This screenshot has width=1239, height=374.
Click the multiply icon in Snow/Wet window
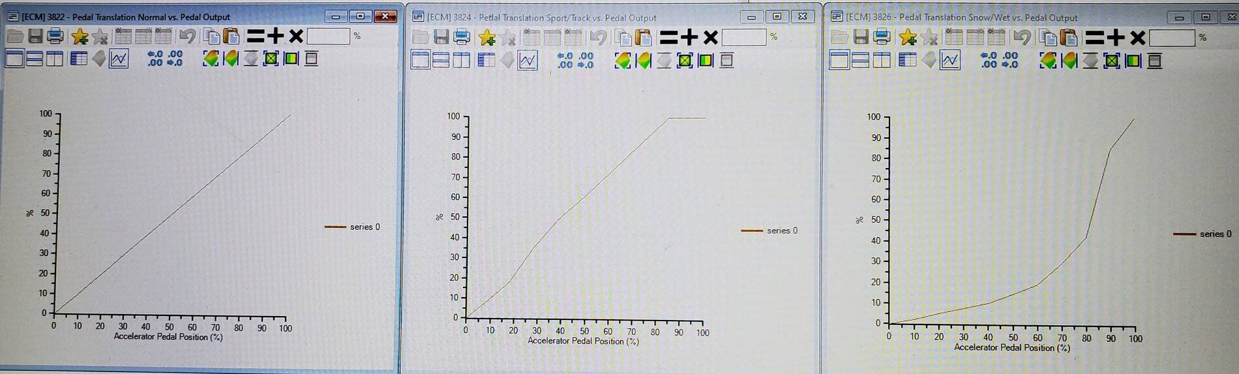[1138, 38]
